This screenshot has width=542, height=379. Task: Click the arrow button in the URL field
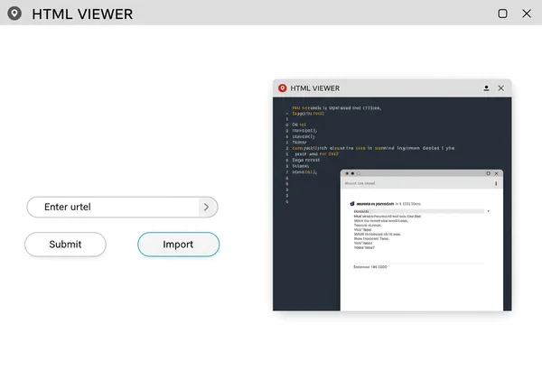207,207
